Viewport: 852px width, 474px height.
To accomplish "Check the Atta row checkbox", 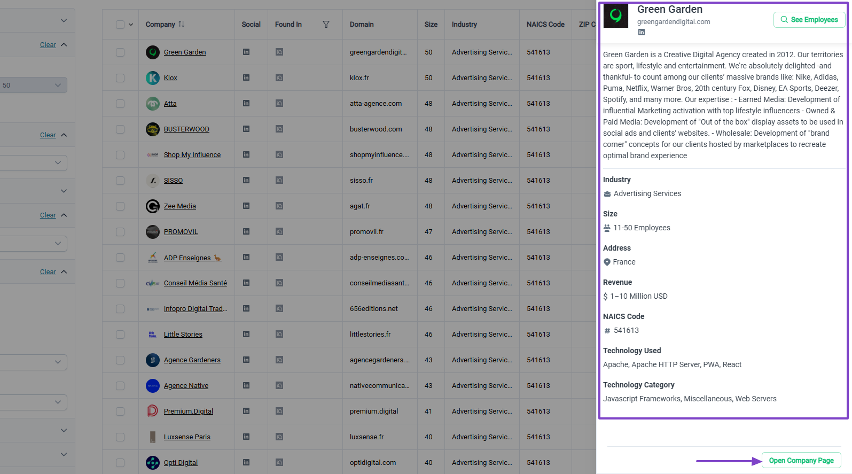I will click(x=120, y=104).
